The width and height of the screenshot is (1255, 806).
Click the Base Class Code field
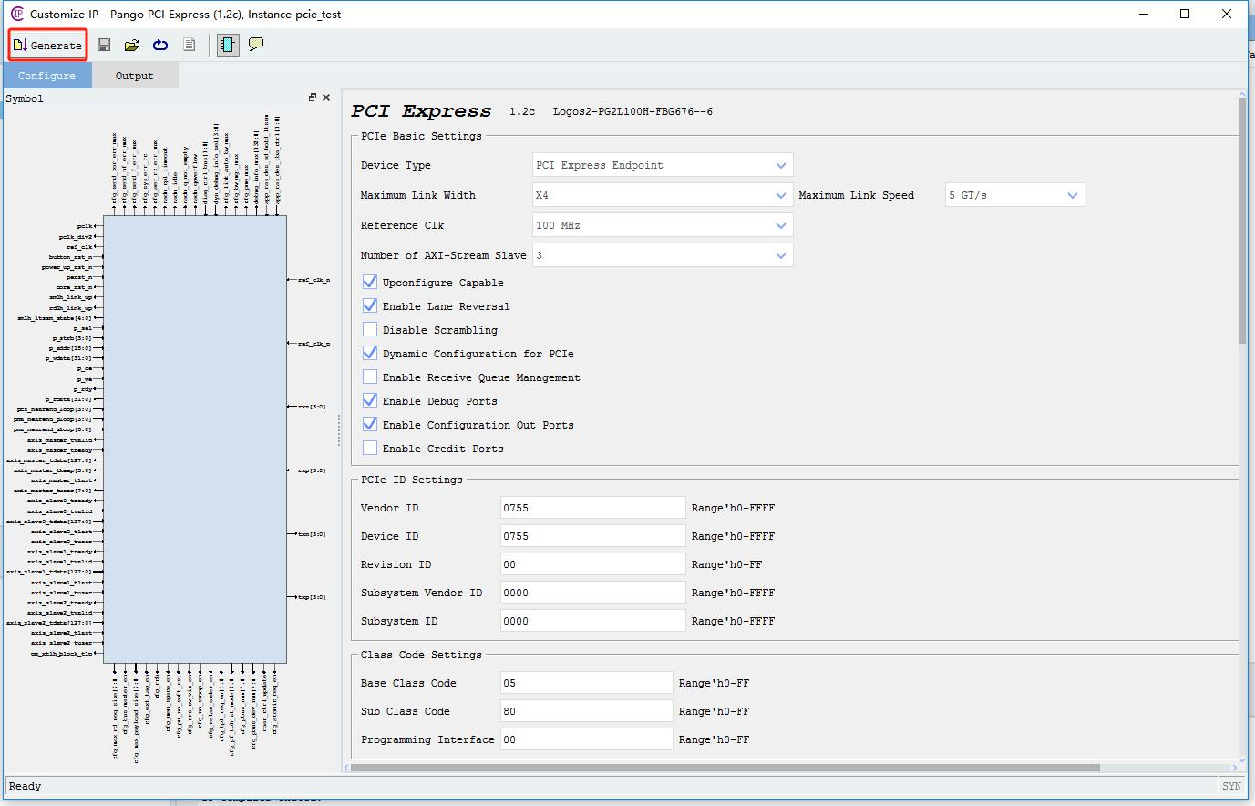[x=586, y=683]
